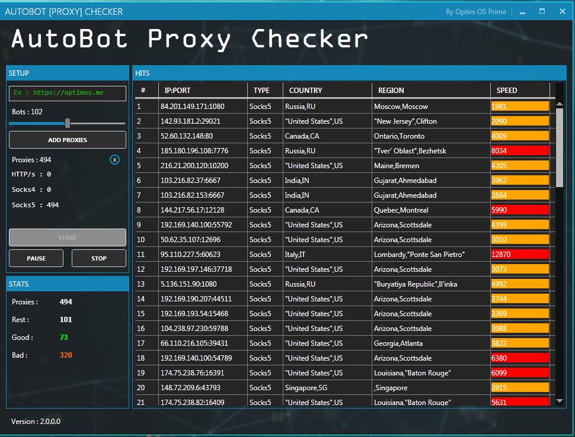This screenshot has width=575, height=437.
Task: Clear proxies with the circled X icon
Action: coord(115,160)
